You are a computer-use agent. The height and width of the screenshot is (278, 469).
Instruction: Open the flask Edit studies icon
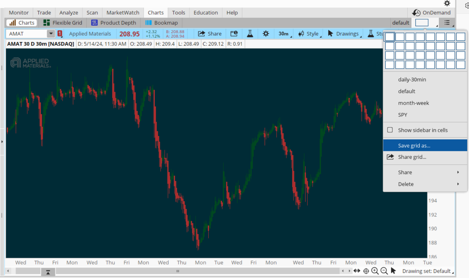coord(250,34)
